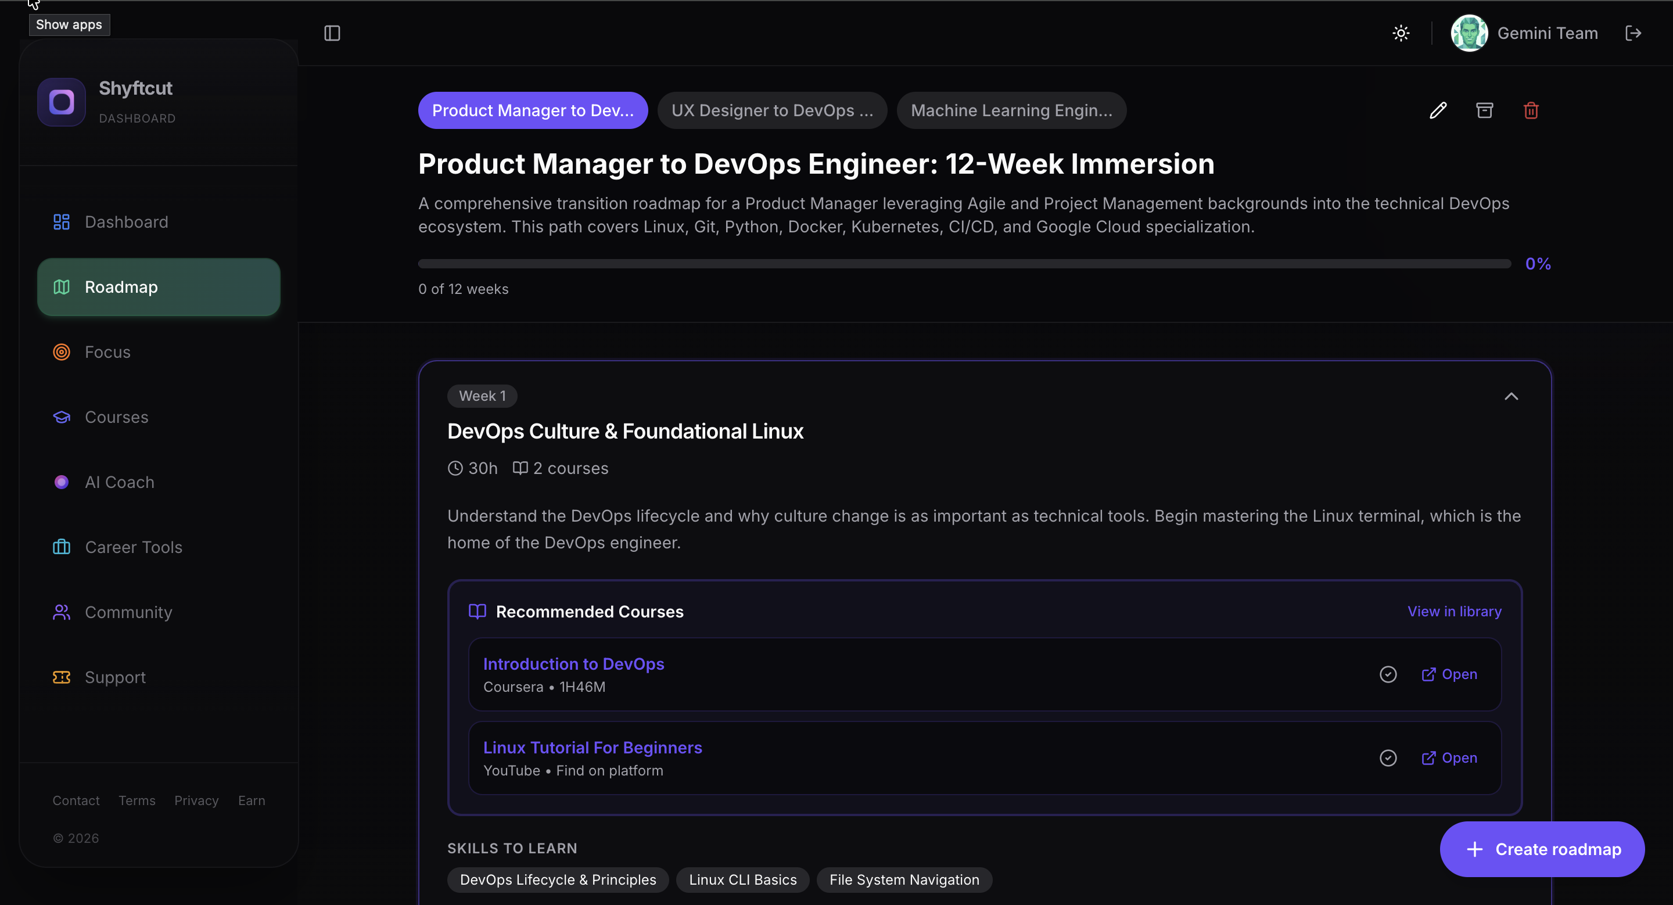Mark Linux Tutorial For Beginners complete

(1388, 757)
